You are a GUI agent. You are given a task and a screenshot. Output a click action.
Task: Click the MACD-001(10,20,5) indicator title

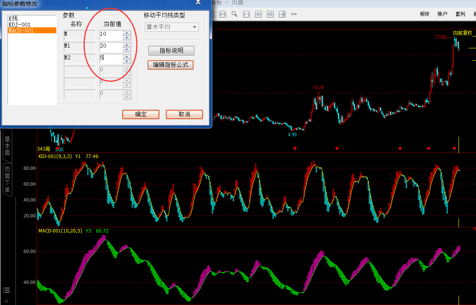click(60, 231)
